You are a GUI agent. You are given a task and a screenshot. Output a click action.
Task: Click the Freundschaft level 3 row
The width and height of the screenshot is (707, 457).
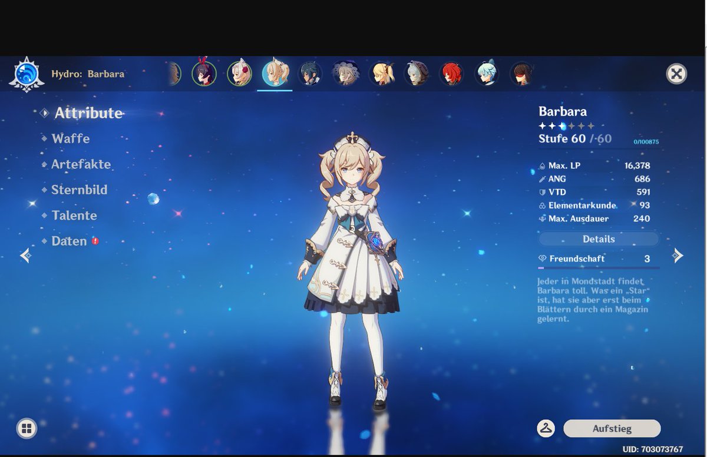596,259
